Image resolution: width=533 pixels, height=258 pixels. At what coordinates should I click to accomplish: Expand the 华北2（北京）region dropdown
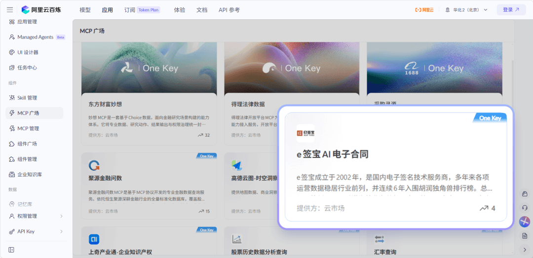467,10
